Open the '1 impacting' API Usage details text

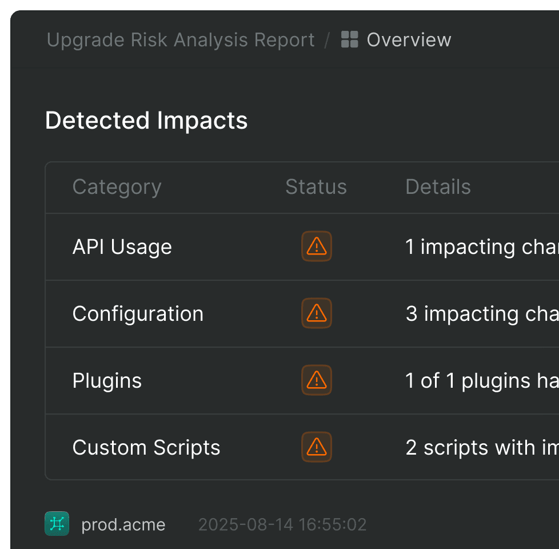tap(481, 247)
